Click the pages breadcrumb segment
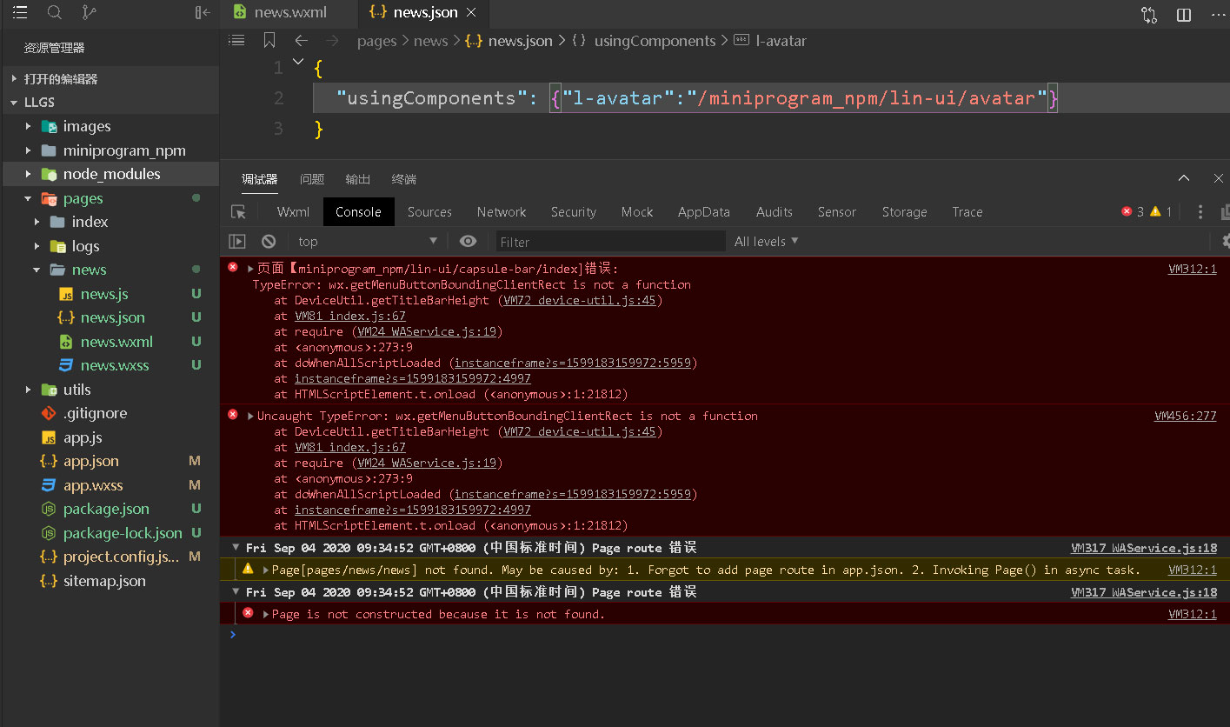1230x727 pixels. point(376,41)
